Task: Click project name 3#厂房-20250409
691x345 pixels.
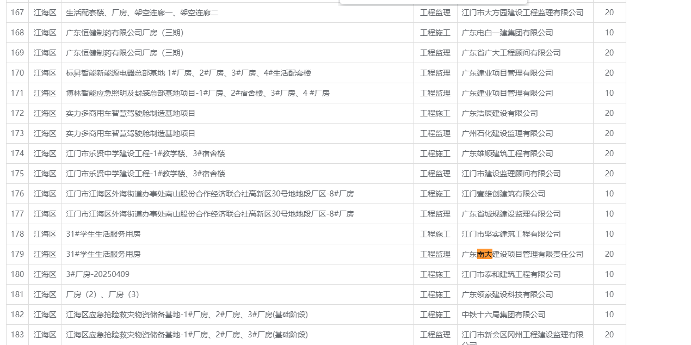Action: tap(98, 274)
